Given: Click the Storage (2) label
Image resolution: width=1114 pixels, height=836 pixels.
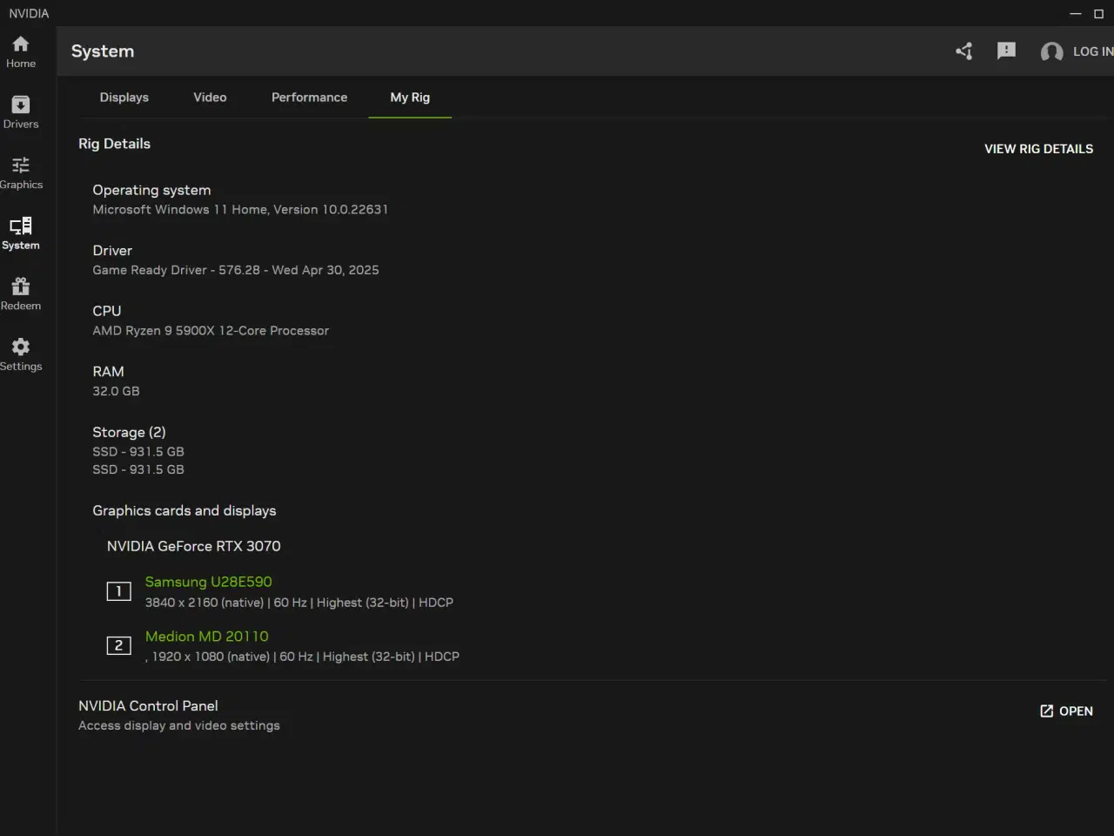Looking at the screenshot, I should 129,432.
